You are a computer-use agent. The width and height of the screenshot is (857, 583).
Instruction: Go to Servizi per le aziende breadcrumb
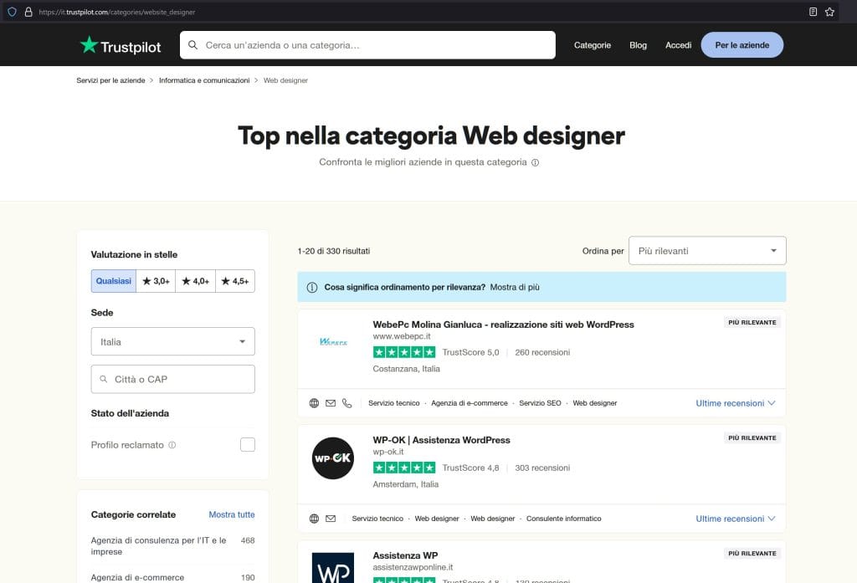point(111,80)
